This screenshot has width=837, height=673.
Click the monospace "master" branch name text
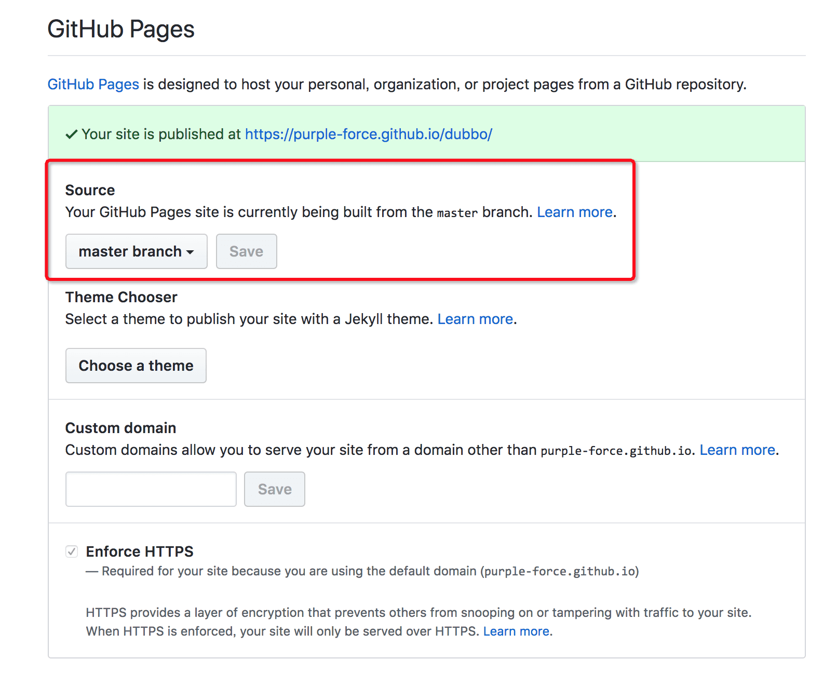point(457,213)
